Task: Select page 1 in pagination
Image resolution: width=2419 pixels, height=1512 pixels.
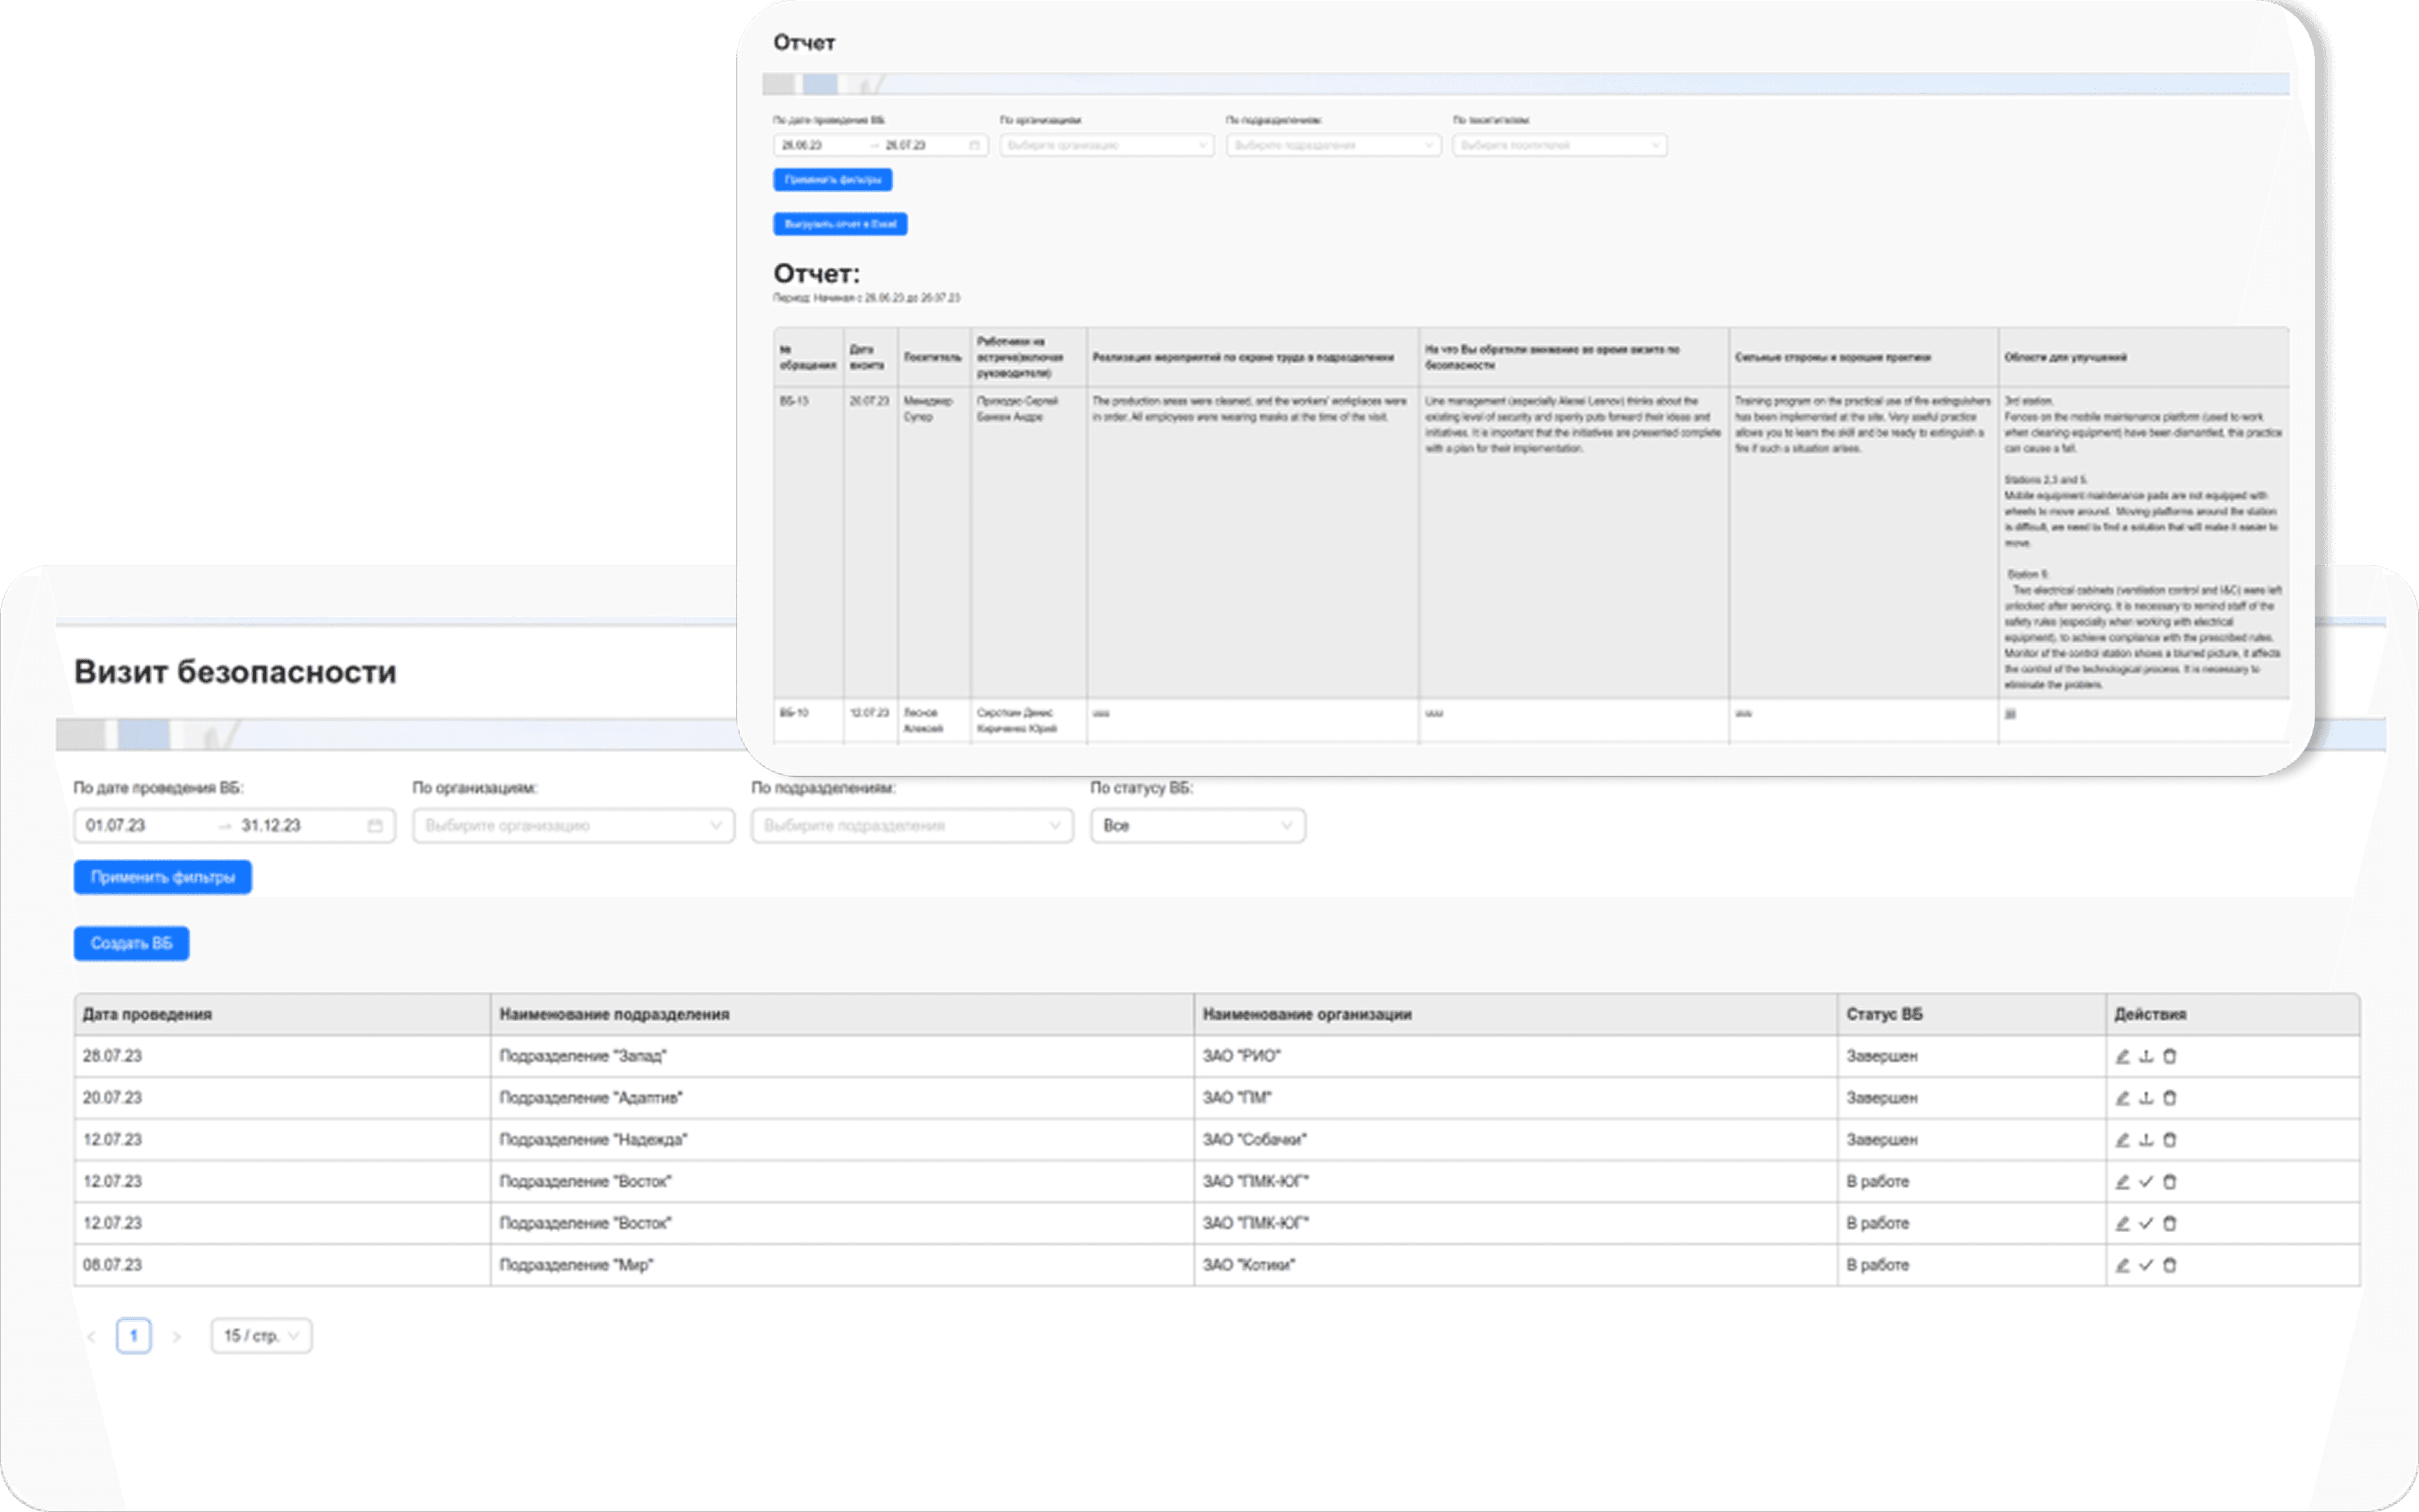Action: (x=134, y=1336)
